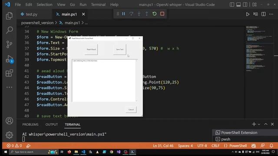Viewport: 278px width, 156px height.
Task: Open Customize Layout icon
Action: coord(255,5)
